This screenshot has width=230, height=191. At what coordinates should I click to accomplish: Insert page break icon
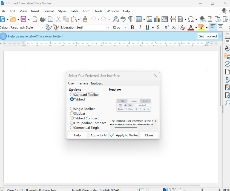pos(173,19)
